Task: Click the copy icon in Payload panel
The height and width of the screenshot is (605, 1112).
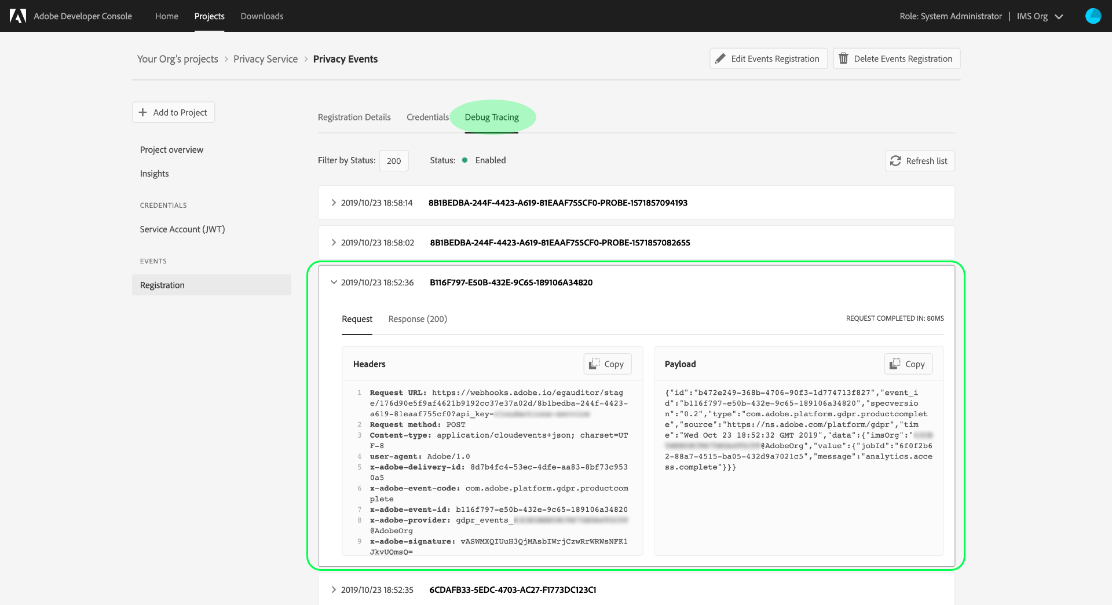Action: (895, 364)
